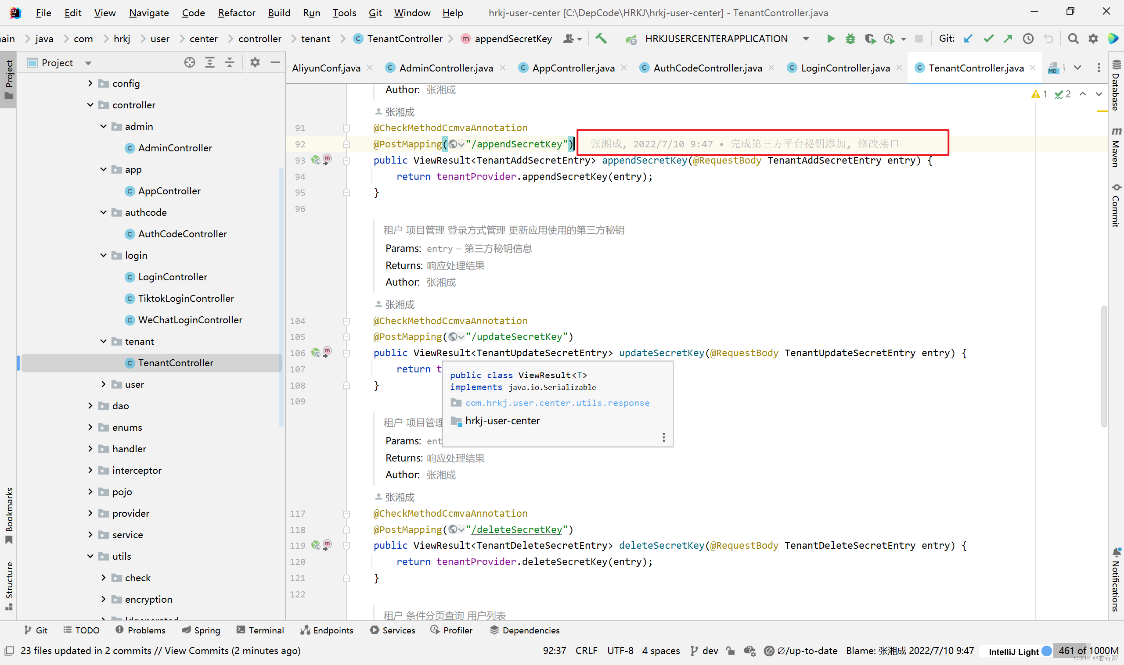1124x665 pixels.
Task: Open the Build menu
Action: click(x=279, y=13)
